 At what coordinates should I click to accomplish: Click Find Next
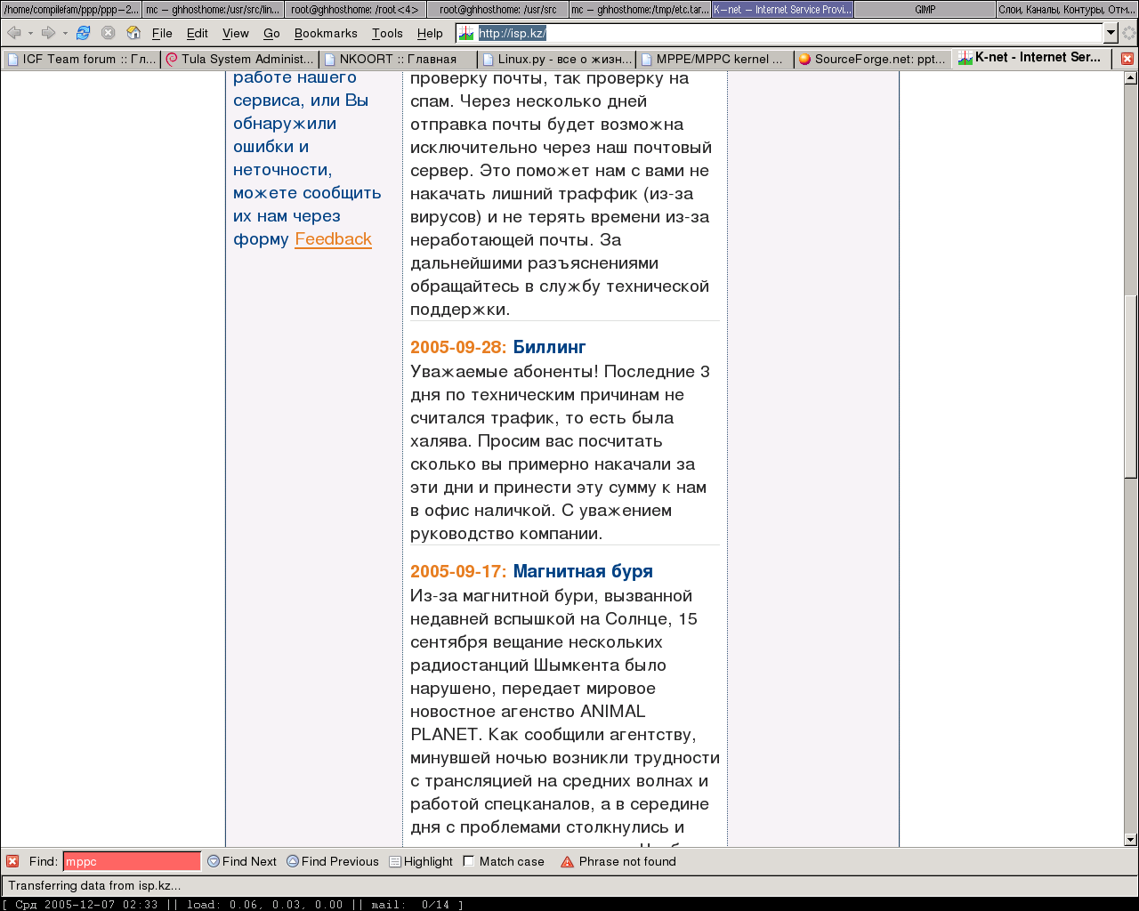[242, 861]
